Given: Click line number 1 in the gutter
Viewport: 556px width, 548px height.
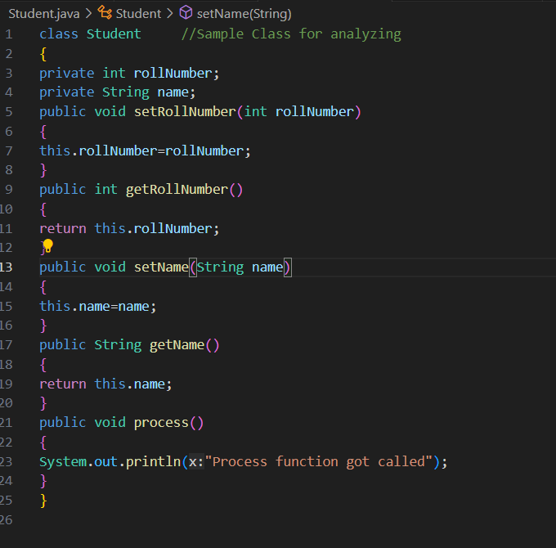Looking at the screenshot, I should (9, 34).
